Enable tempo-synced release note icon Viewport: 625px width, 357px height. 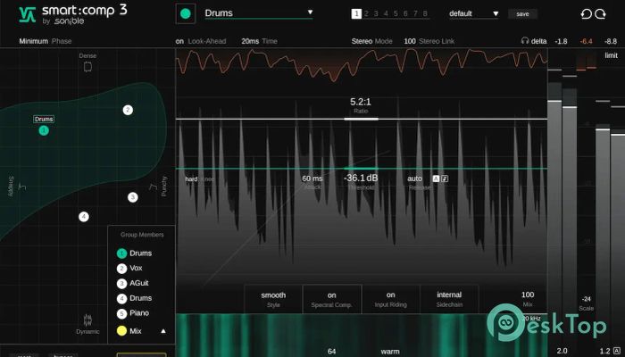445,178
